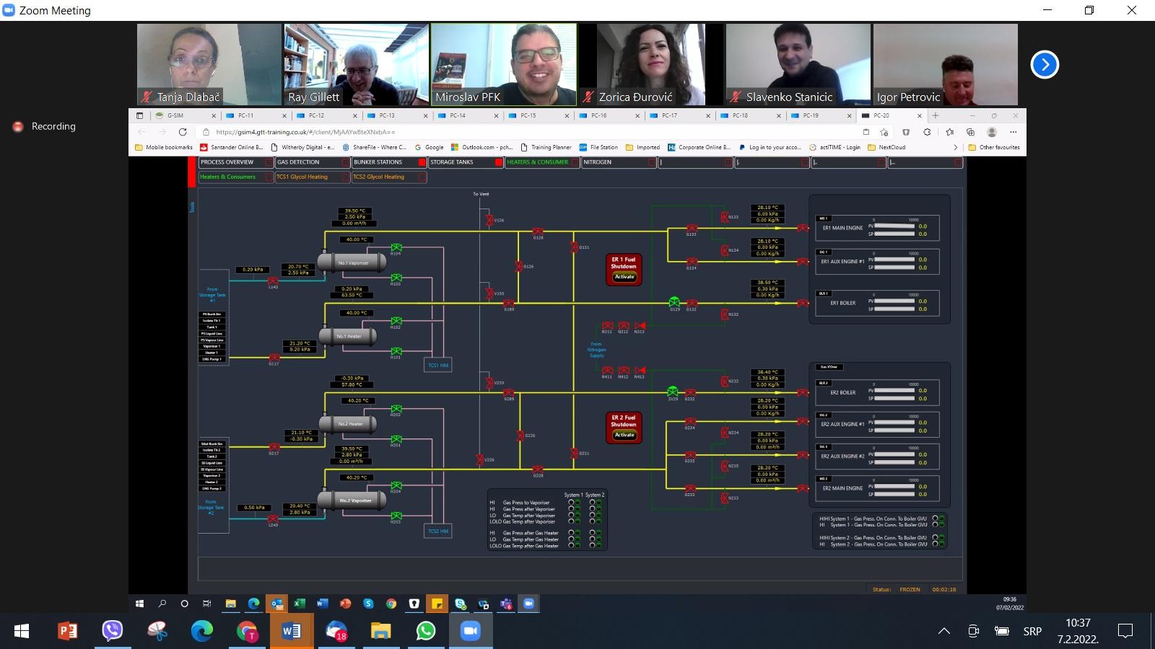Click valve G117 on the yellow line
This screenshot has width=1155, height=649.
(274, 358)
